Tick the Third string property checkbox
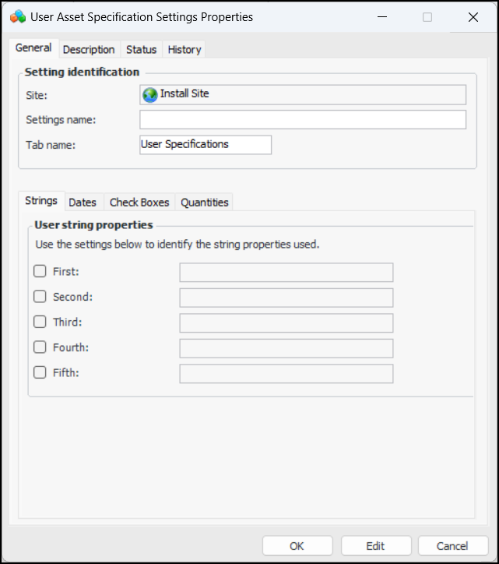 [x=40, y=322]
